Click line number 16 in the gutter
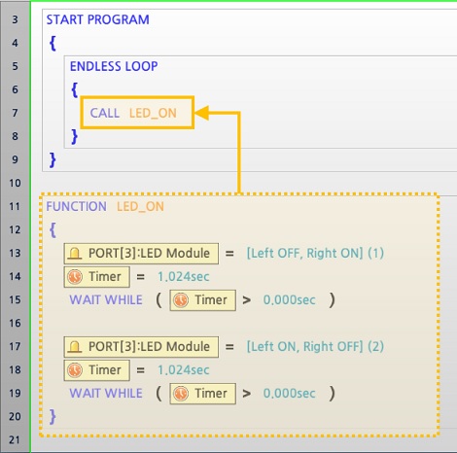 15,323
